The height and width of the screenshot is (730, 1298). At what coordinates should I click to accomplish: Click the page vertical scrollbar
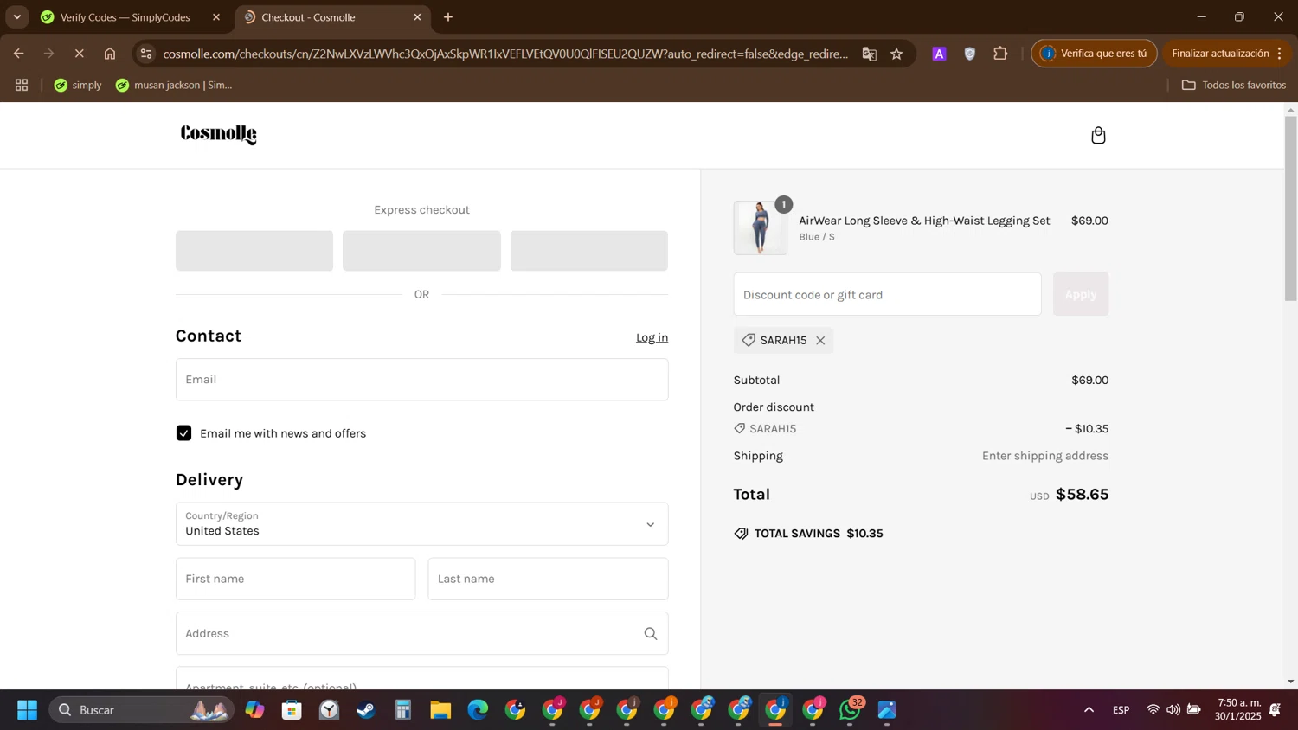[x=1290, y=208]
